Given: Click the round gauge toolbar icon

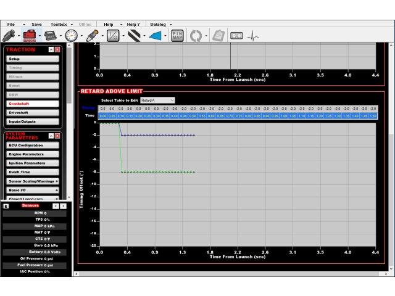Looking at the screenshot, I should [72, 36].
